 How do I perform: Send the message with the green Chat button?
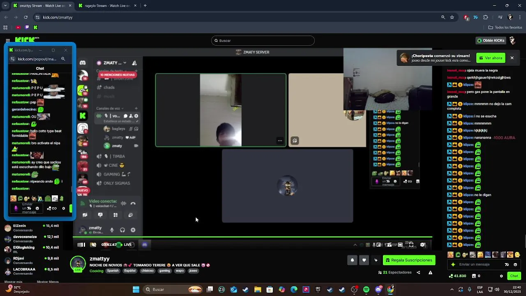coord(514,276)
